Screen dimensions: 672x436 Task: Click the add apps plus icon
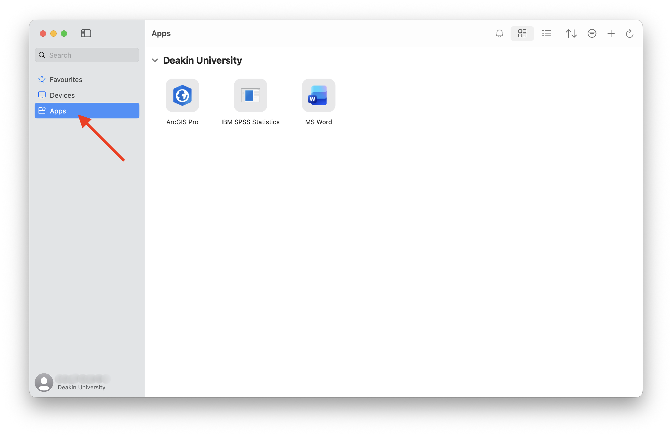(611, 33)
